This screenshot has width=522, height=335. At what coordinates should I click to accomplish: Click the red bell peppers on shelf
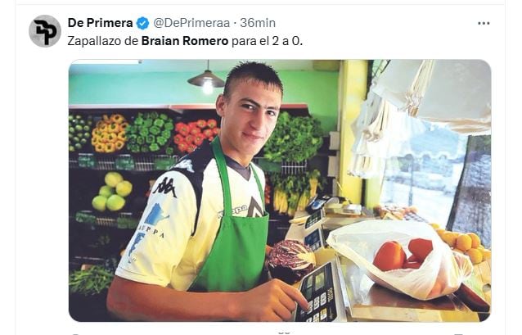(196, 134)
